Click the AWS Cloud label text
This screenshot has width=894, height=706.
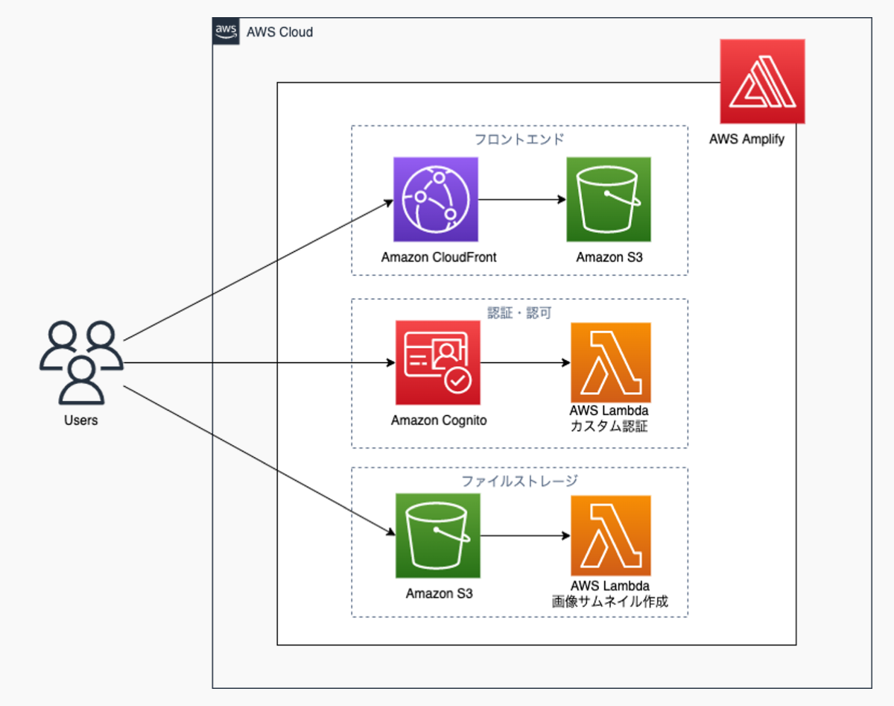coord(279,32)
